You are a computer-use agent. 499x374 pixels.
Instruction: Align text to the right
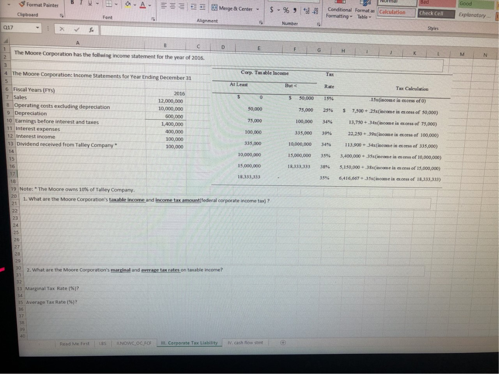[182, 7]
